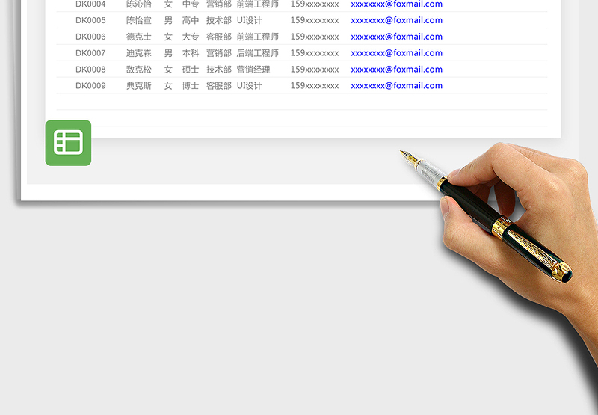Click the name cell 典克斯
The height and width of the screenshot is (415, 598).
[x=139, y=86]
